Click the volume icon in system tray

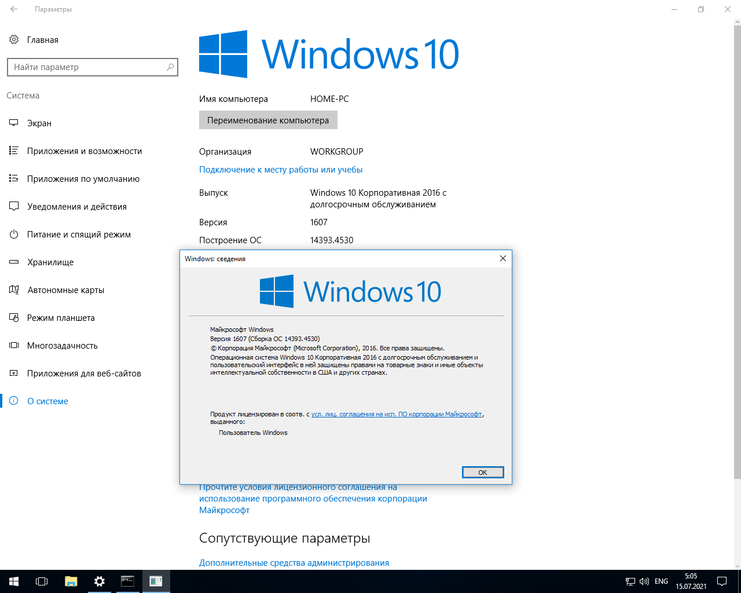point(644,581)
